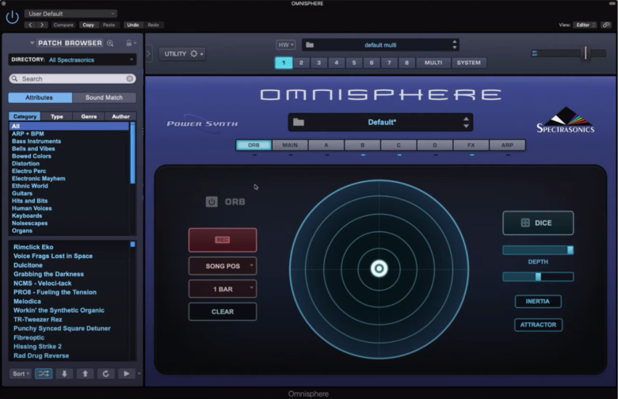Viewport: 618px width, 399px height.
Task: Click the Spectrasonics logo
Action: pos(566,120)
